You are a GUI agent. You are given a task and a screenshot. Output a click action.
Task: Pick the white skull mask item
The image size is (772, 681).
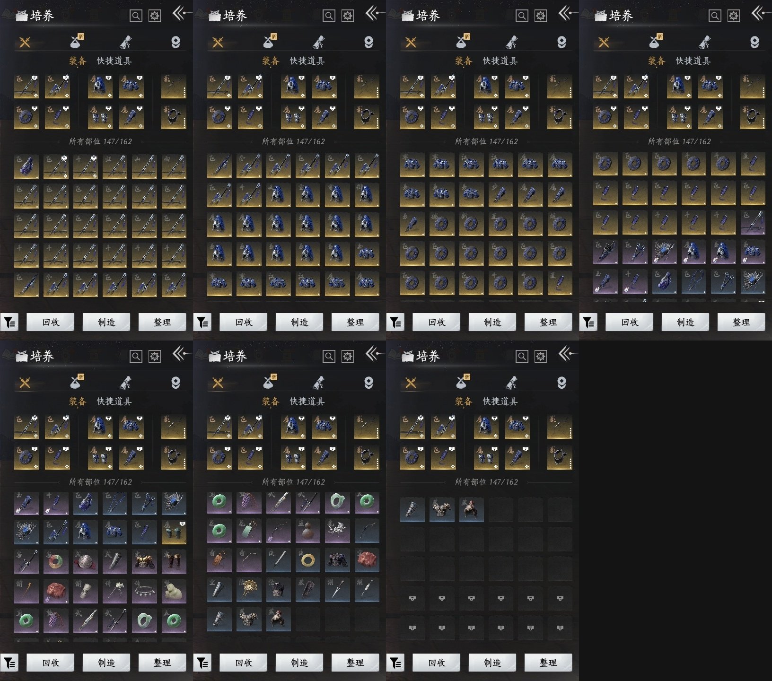[x=85, y=591]
